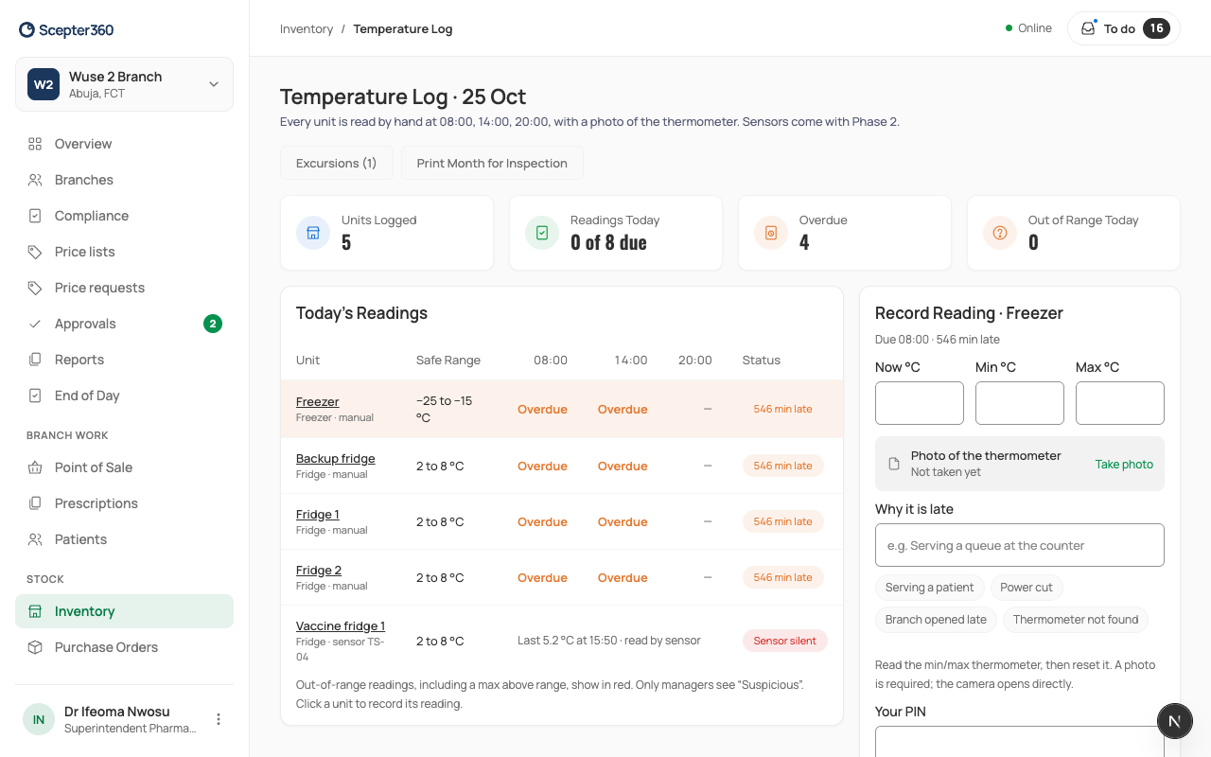Open the Reports document icon
This screenshot has width=1211, height=757.
point(35,360)
